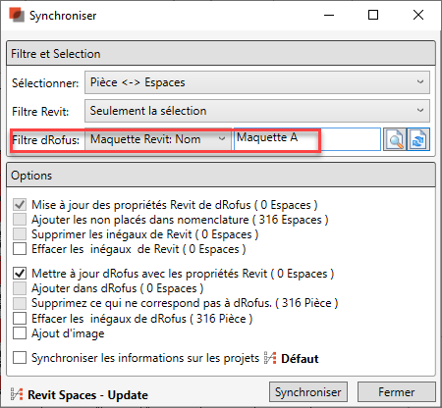Open the Maquette Revit: Nom filter dropdown
Screen dimensions: 442x408
[158, 139]
